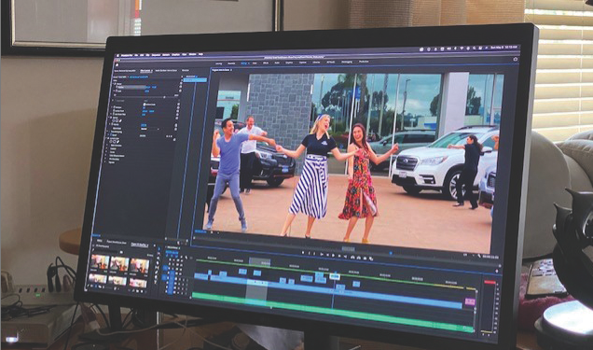593x350 pixels.
Task: Open the Edit menu
Action: [142, 55]
